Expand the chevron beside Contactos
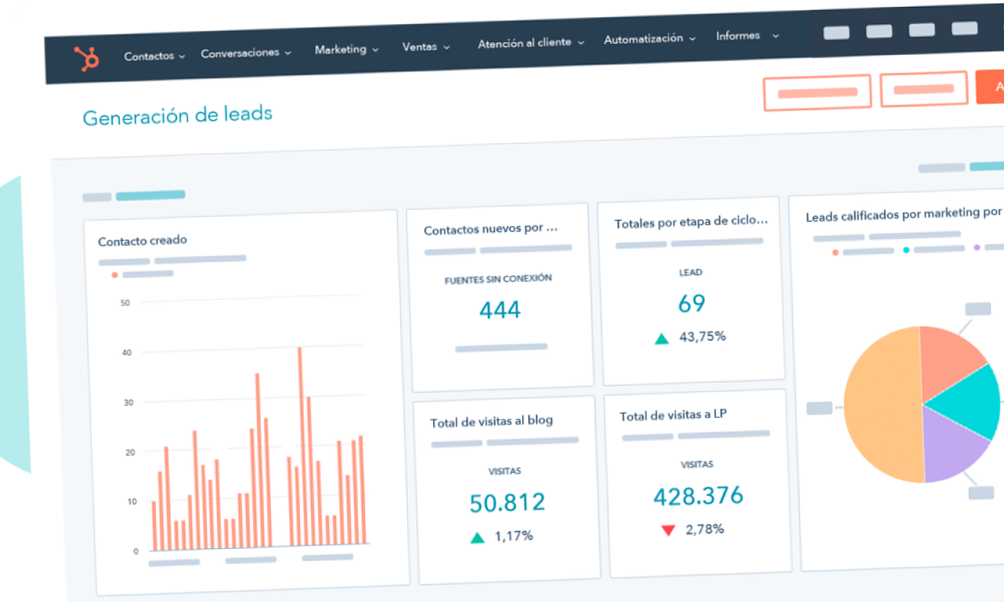The width and height of the screenshot is (1004, 602). (x=182, y=57)
